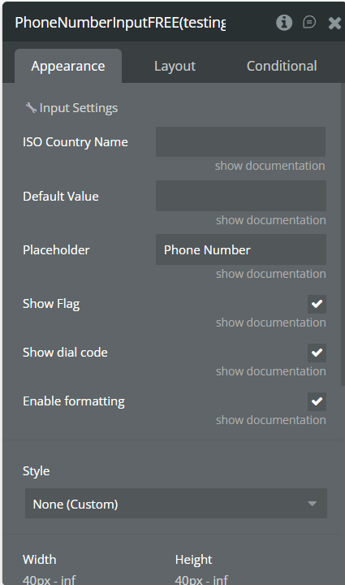Toggle the Show dial code checkbox
345x585 pixels.
[x=317, y=353]
